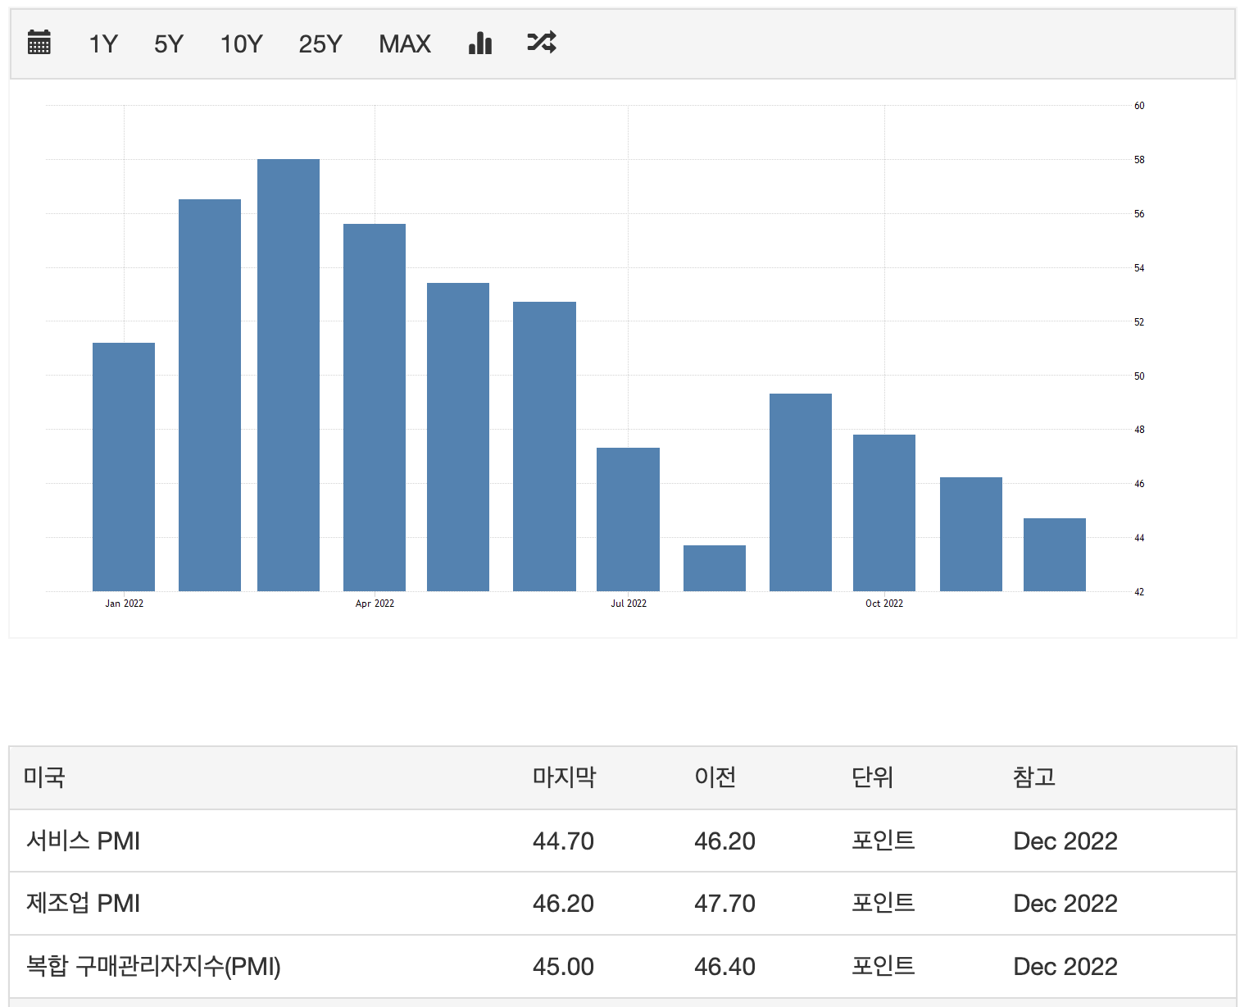The height and width of the screenshot is (1007, 1249).
Task: Click the January 2022 bar
Action: [x=124, y=467]
